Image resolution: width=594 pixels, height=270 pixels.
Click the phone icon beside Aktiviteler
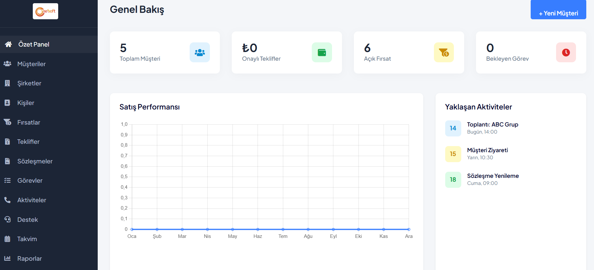(x=7, y=200)
